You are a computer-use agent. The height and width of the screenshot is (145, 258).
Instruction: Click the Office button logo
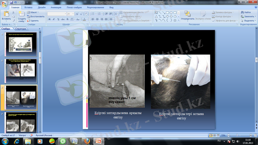[4, 4]
